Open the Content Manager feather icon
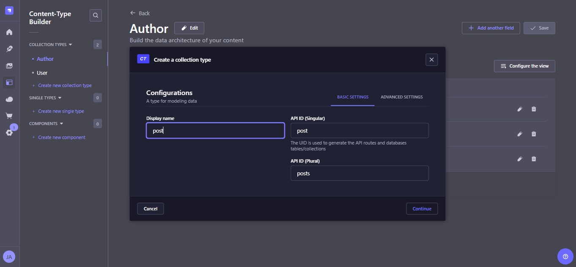Screen dimensions: 576x267 click(9, 49)
